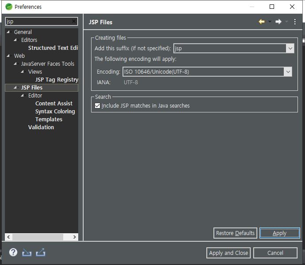Select Syntax Coloring preferences page

point(55,112)
